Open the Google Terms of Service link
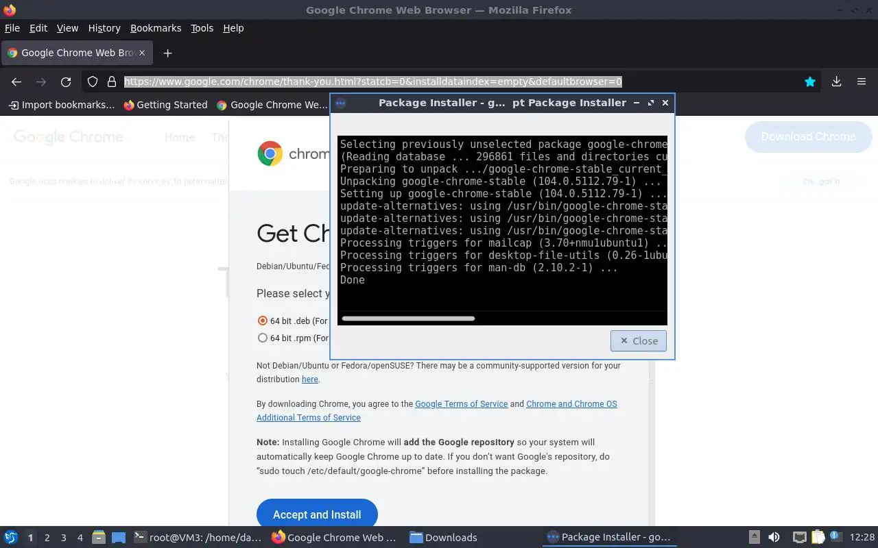The height and width of the screenshot is (548, 878). (461, 403)
